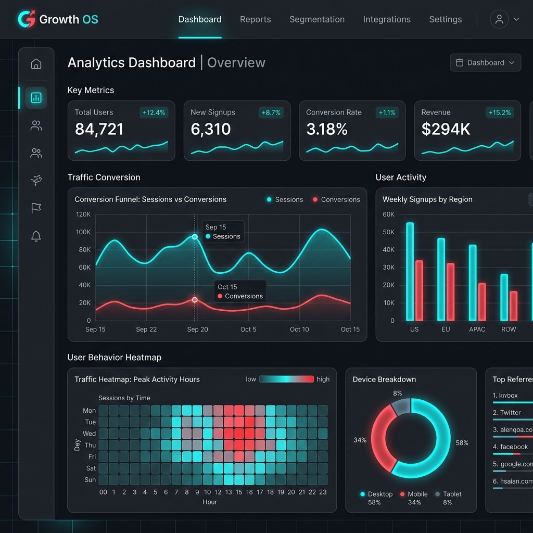Toggle Conversions series in chart legend
The height and width of the screenshot is (533, 533).
tap(336, 199)
